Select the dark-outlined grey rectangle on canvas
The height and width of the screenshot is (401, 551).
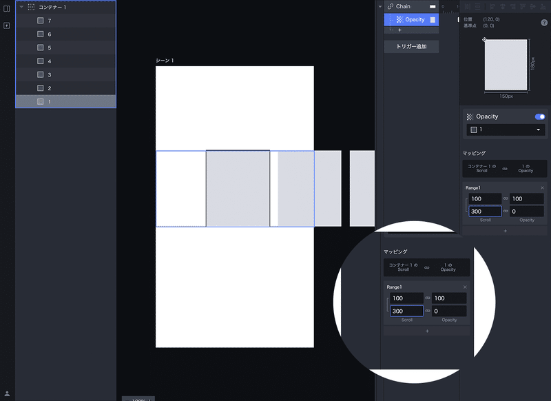[x=238, y=188]
